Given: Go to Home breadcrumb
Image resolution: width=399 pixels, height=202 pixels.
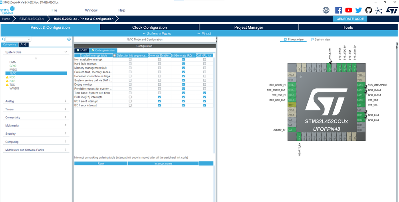Looking at the screenshot, I should [x=6, y=19].
